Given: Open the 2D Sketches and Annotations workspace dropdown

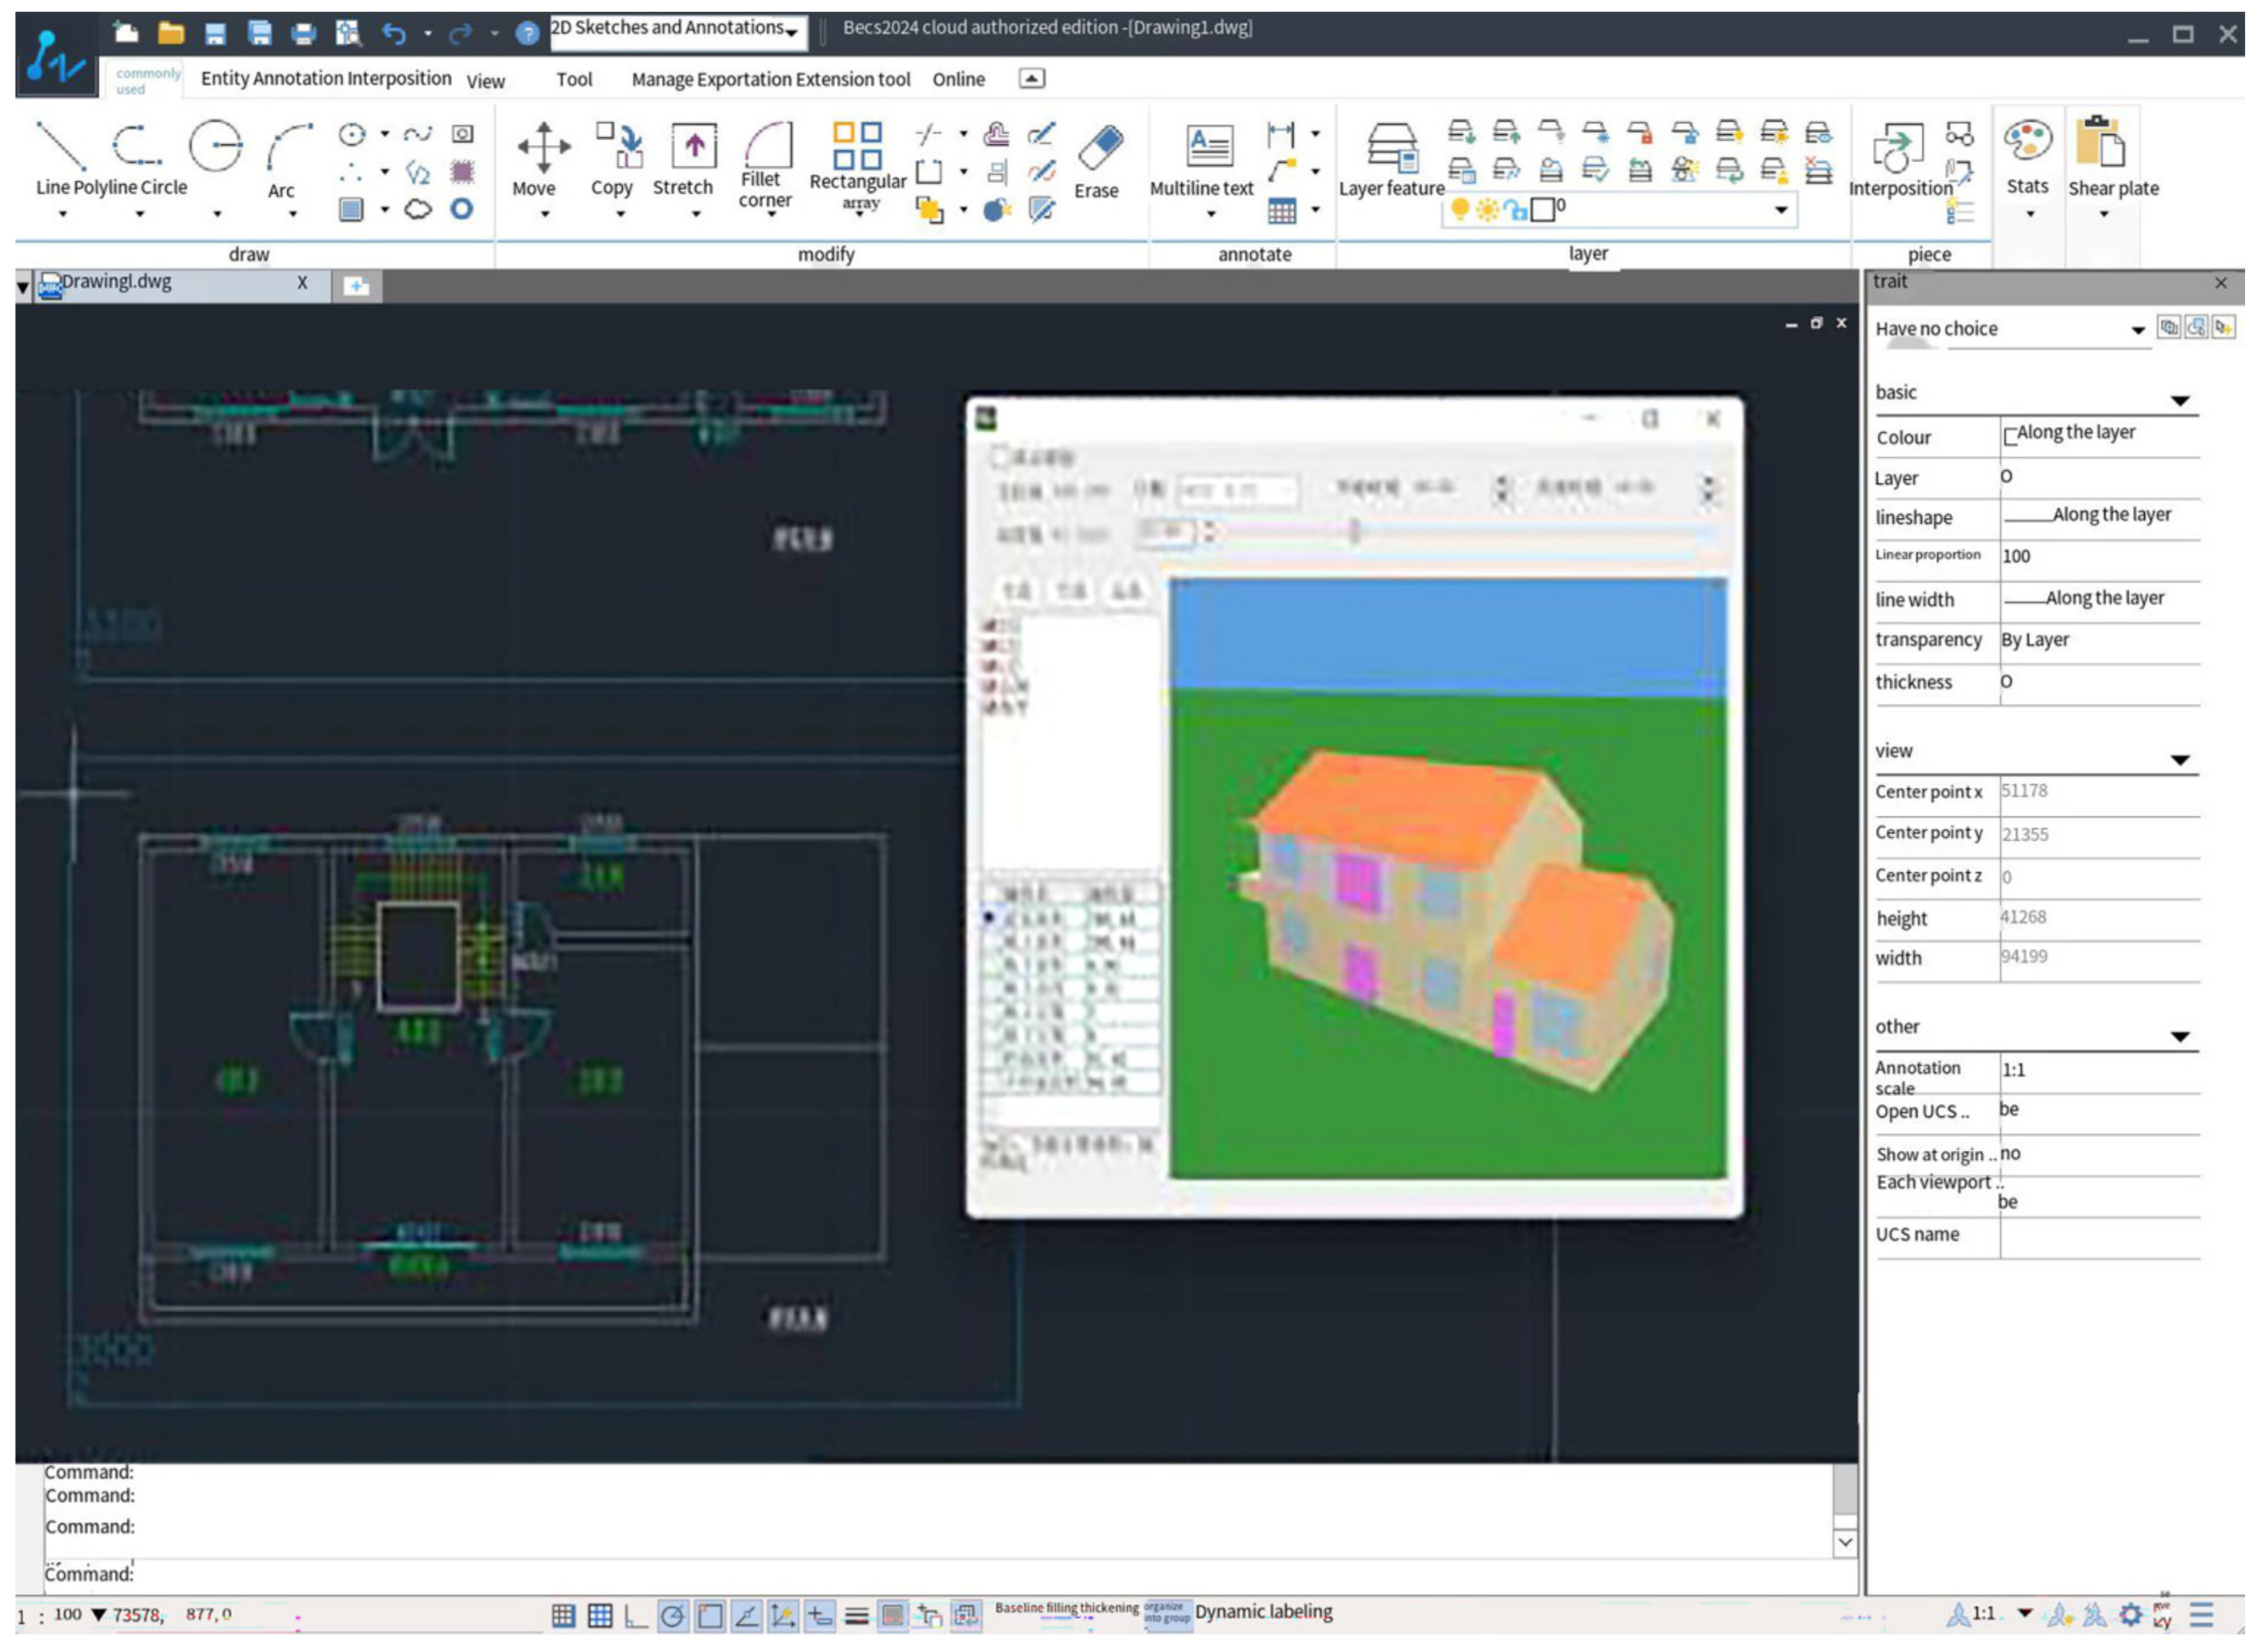Looking at the screenshot, I should (x=791, y=32).
